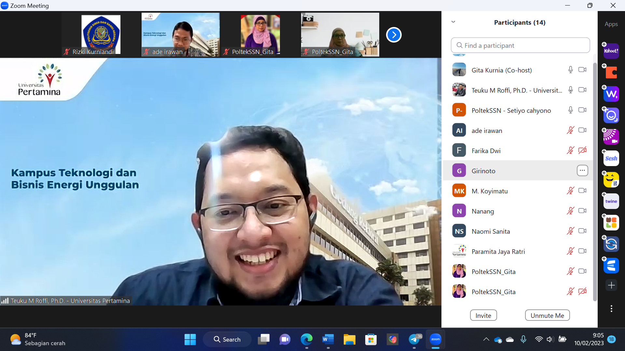This screenshot has width=625, height=351.
Task: Add apps with the plus icon
Action: coord(611,285)
